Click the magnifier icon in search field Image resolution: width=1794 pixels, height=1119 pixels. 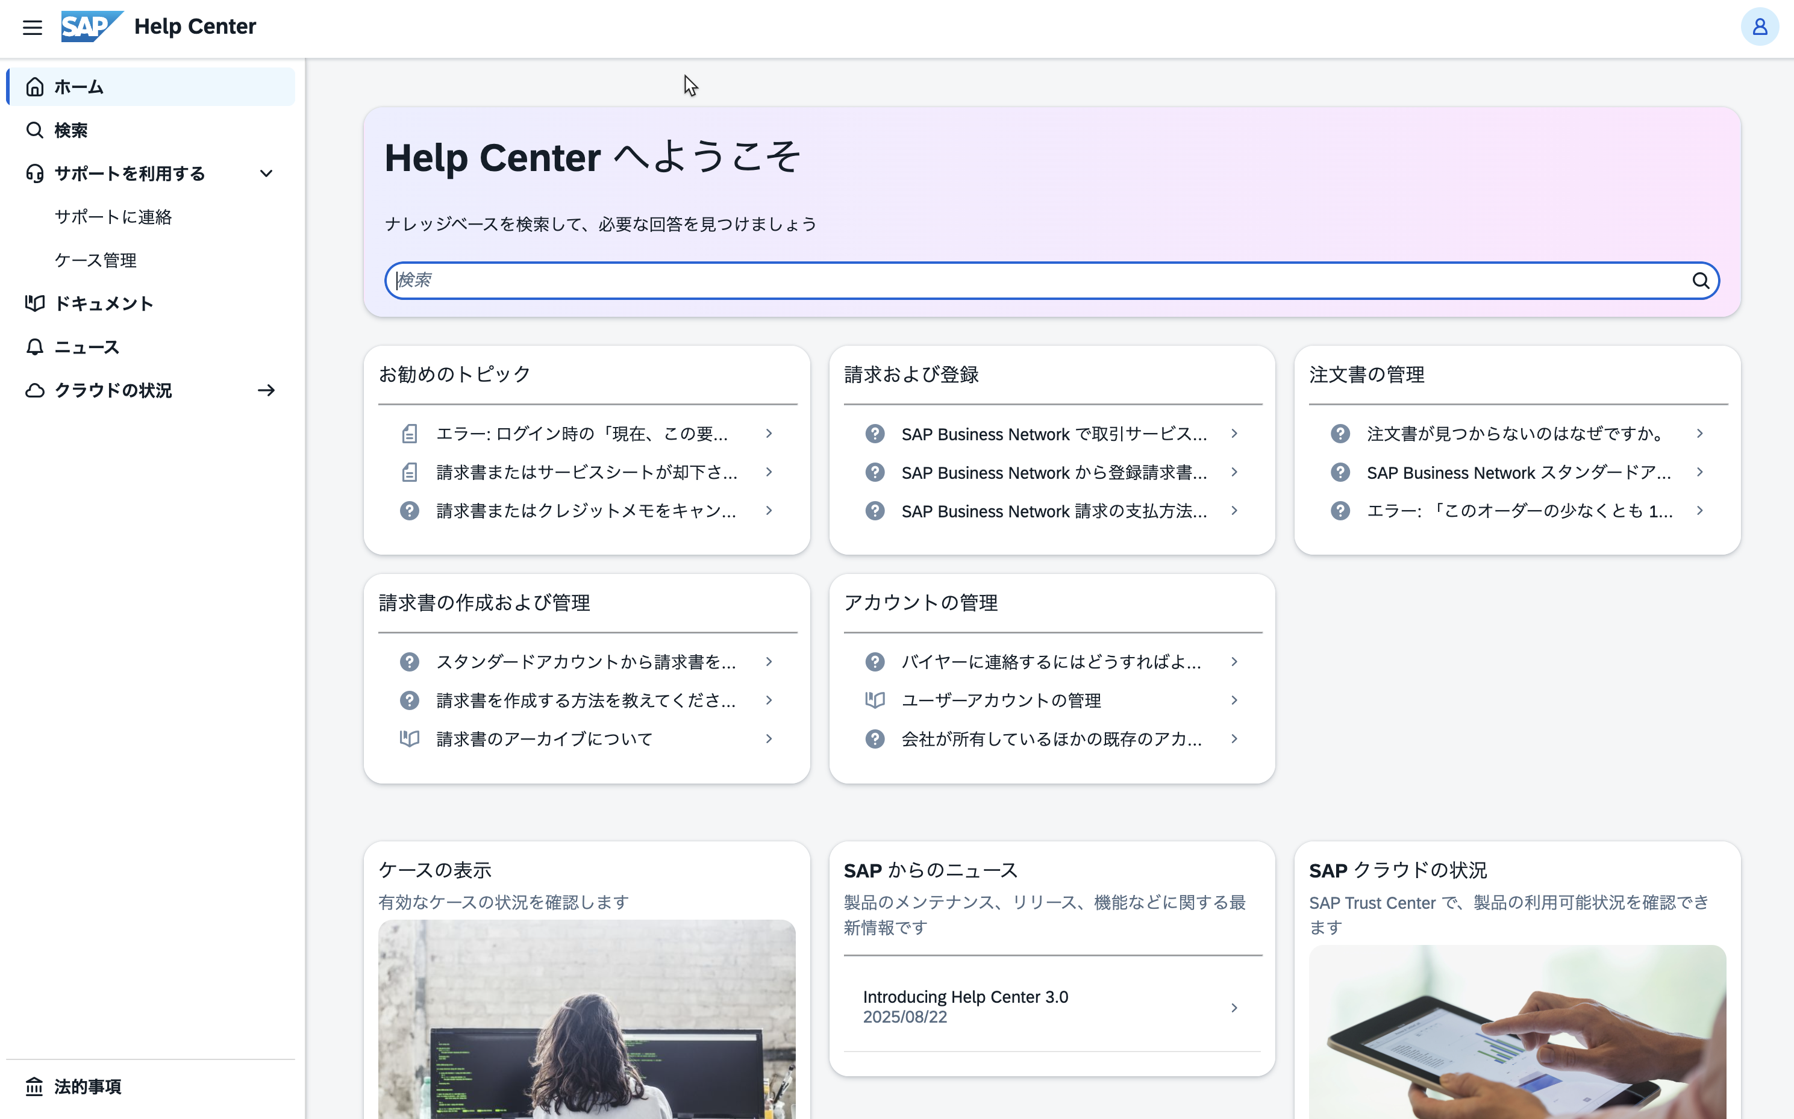pyautogui.click(x=1700, y=281)
